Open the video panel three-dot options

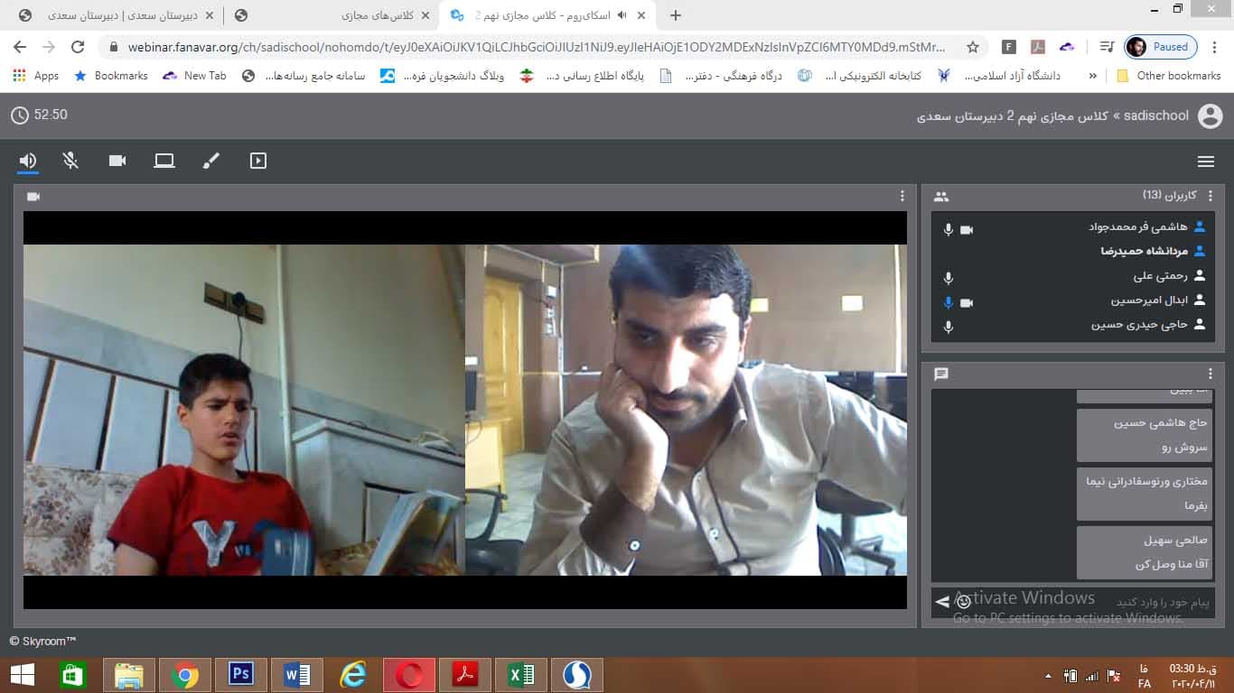902,196
